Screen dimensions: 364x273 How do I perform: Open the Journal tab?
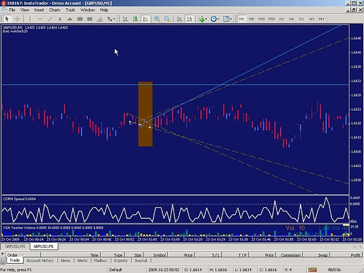tap(141, 260)
